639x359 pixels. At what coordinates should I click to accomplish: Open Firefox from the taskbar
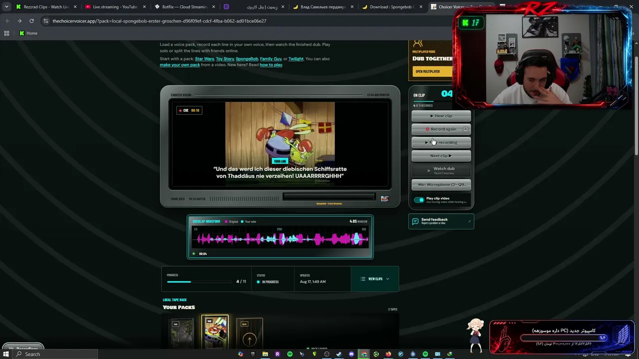click(x=388, y=354)
